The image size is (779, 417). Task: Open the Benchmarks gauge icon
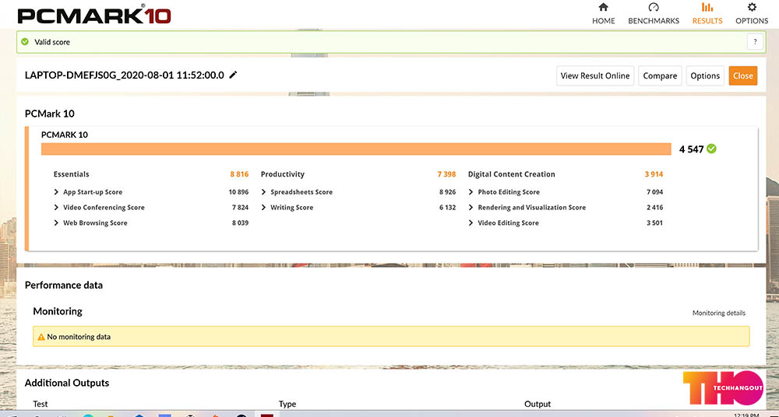coord(654,8)
